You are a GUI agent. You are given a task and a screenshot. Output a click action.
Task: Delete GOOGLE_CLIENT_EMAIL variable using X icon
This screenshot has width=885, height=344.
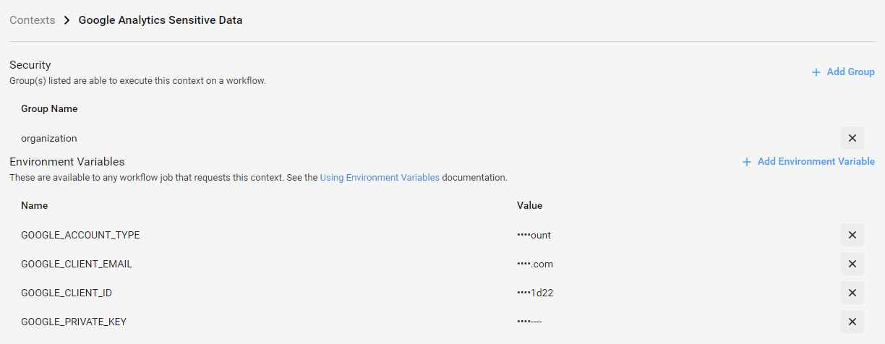click(x=852, y=264)
